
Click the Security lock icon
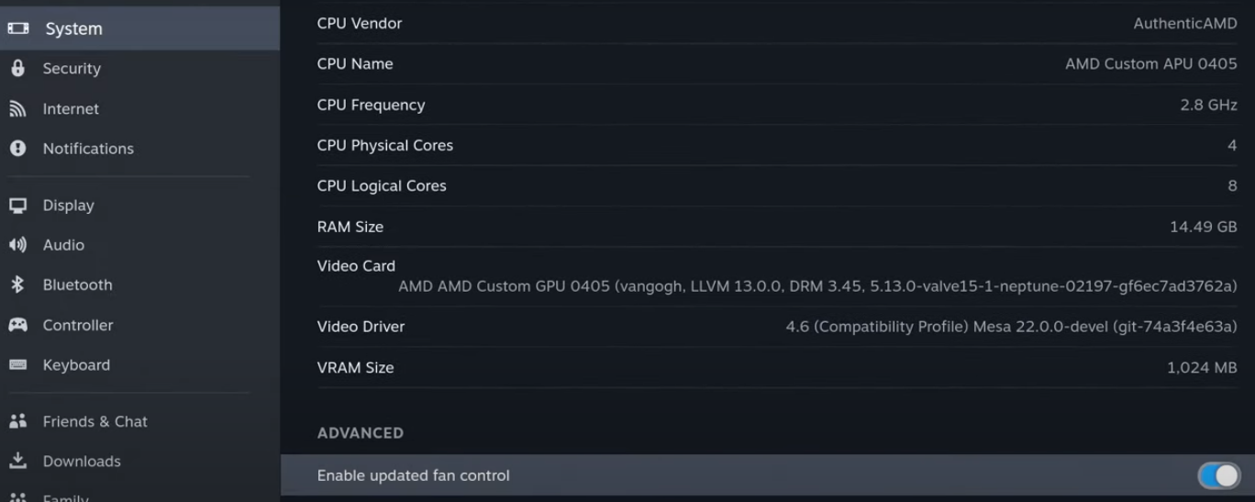pyautogui.click(x=17, y=69)
